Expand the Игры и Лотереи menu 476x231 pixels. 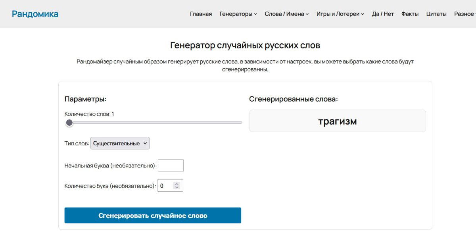[x=340, y=14]
